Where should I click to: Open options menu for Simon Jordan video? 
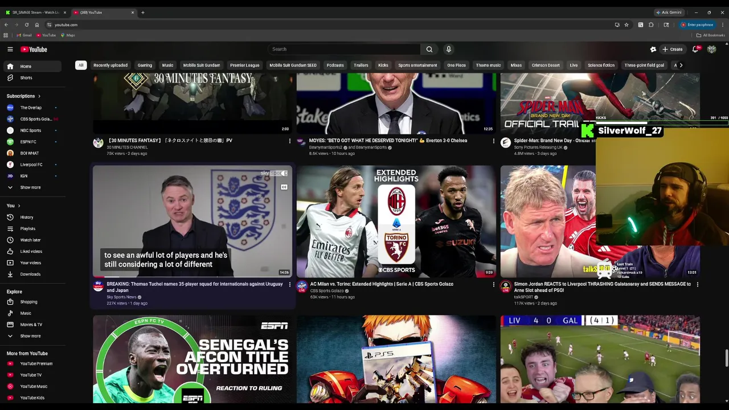tap(697, 284)
